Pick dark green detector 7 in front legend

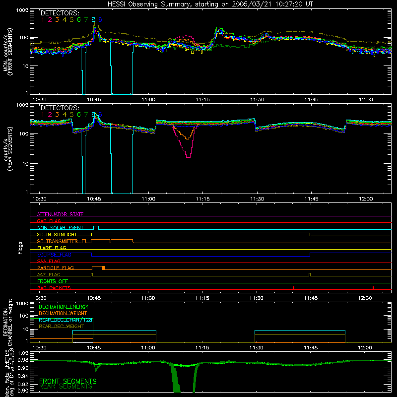click(x=86, y=19)
